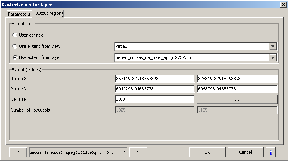Screen dimensions: 288x161
Task: Click the Cancel button
Action: [245, 152]
